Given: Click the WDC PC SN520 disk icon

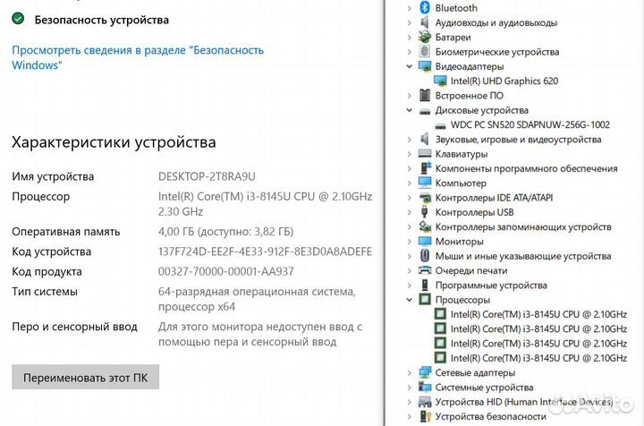Looking at the screenshot, I should pos(440,125).
